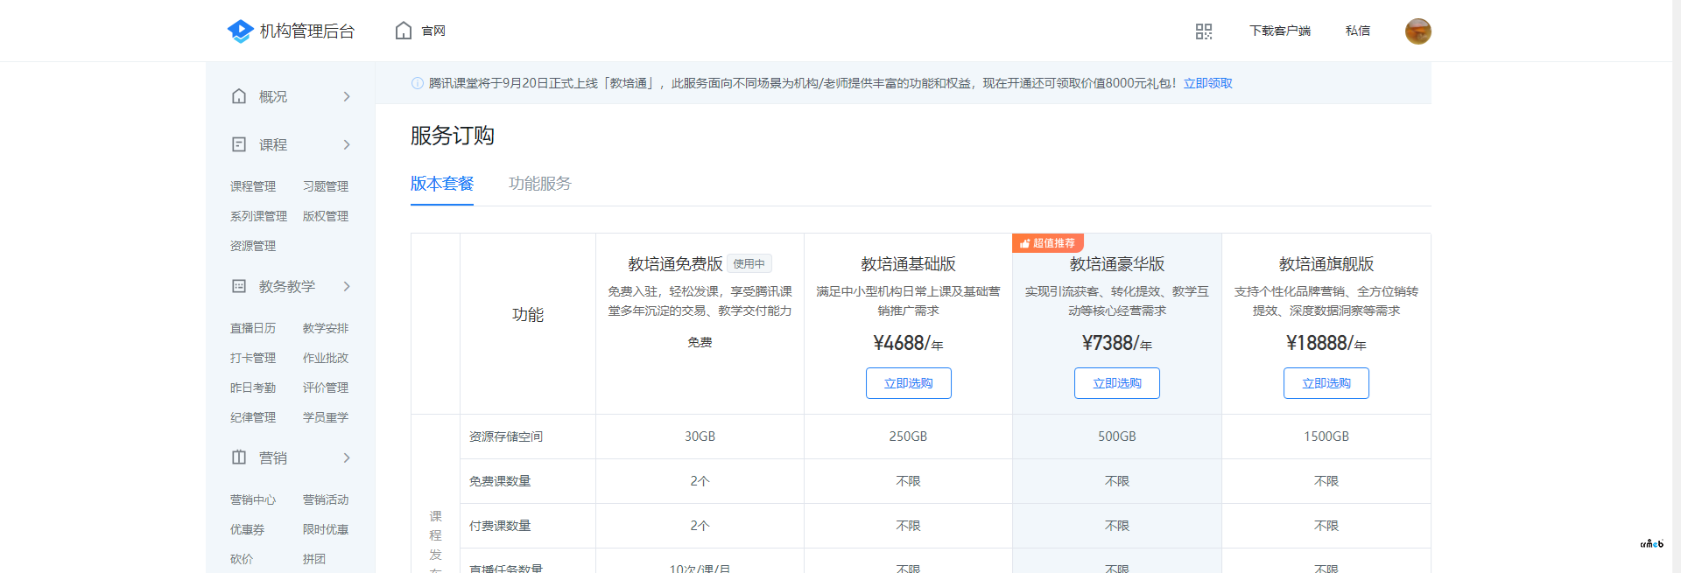The height and width of the screenshot is (573, 1681).
Task: Open 评价管理 in the sidebar
Action: (x=326, y=388)
